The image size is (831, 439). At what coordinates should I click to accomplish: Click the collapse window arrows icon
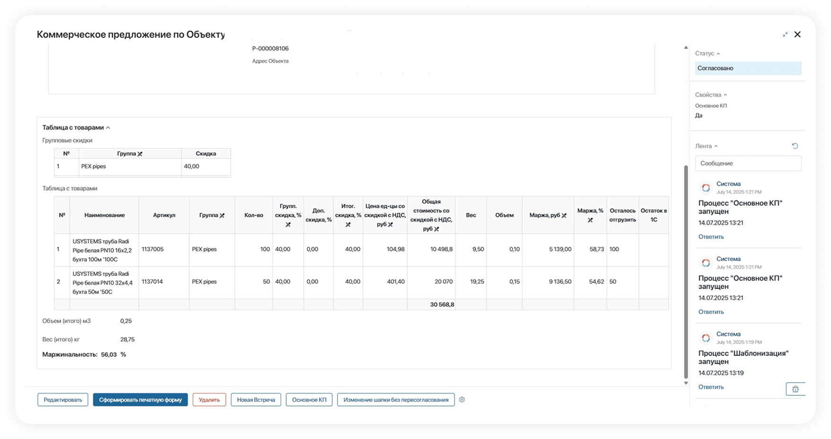point(785,35)
